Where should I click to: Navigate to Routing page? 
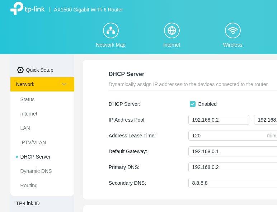(x=29, y=185)
